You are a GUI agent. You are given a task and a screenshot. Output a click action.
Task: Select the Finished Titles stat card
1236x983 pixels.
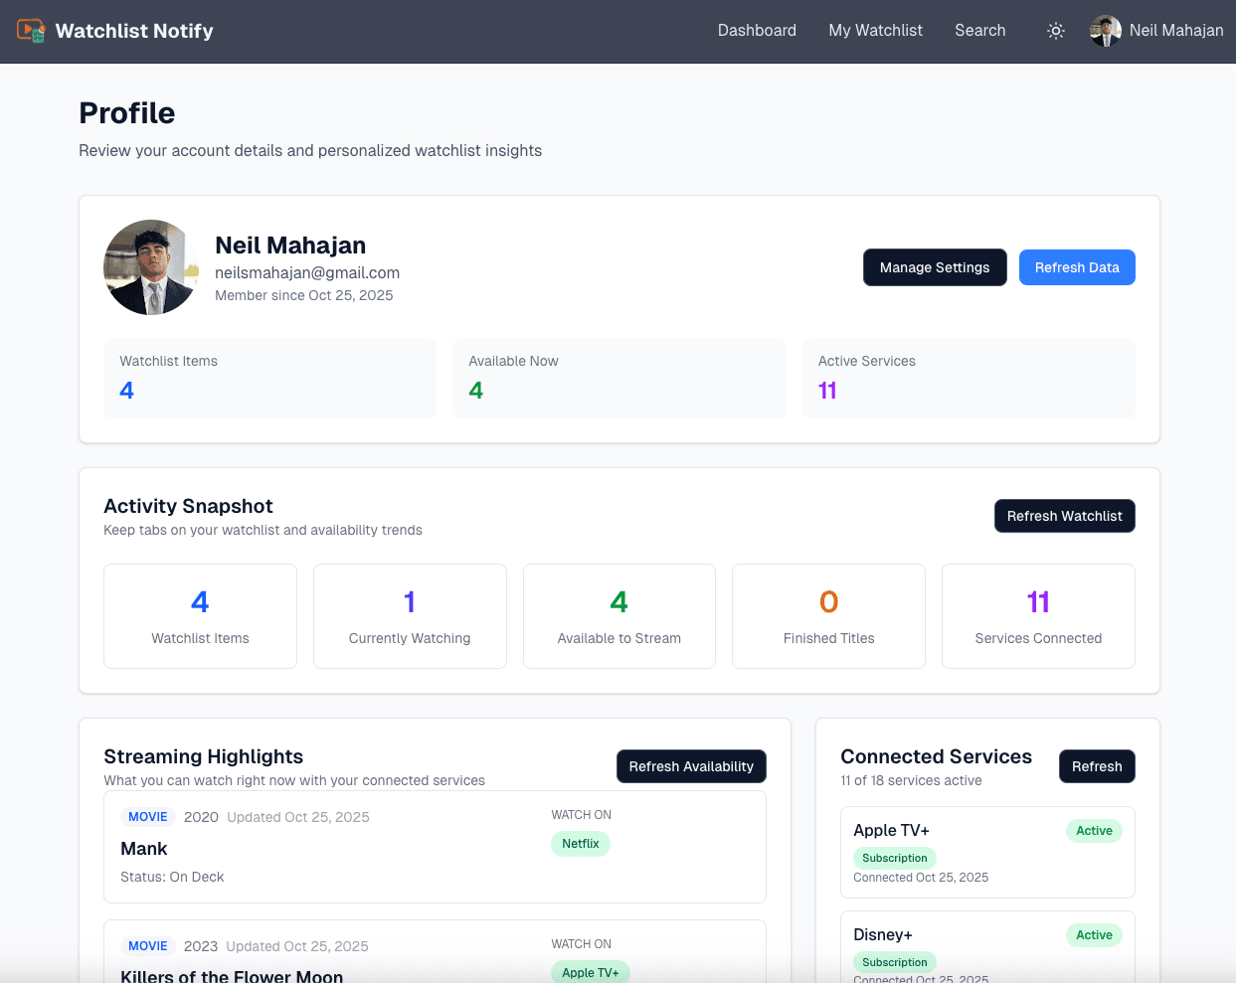pyautogui.click(x=828, y=616)
